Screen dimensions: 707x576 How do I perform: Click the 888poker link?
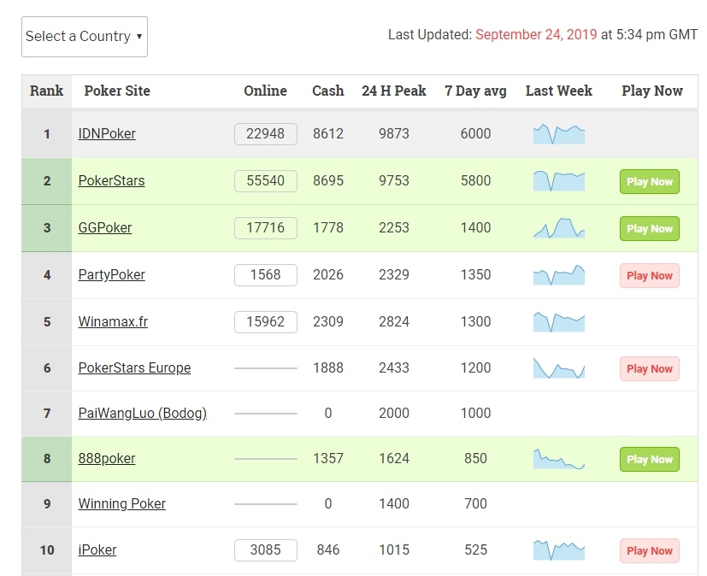point(107,459)
